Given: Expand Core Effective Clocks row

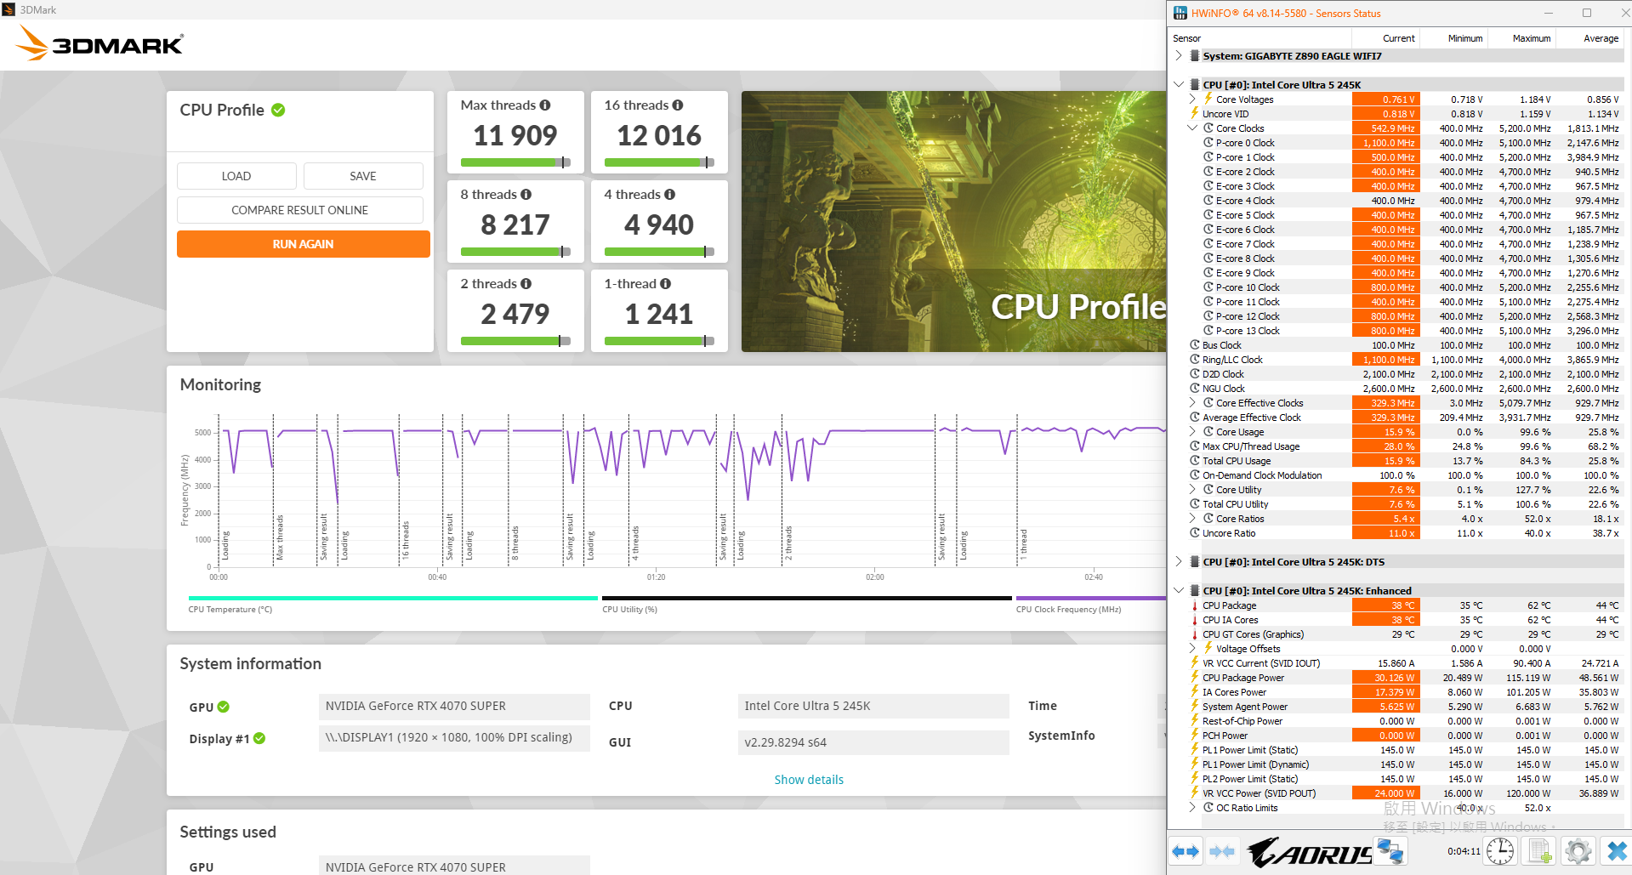Looking at the screenshot, I should [x=1192, y=403].
